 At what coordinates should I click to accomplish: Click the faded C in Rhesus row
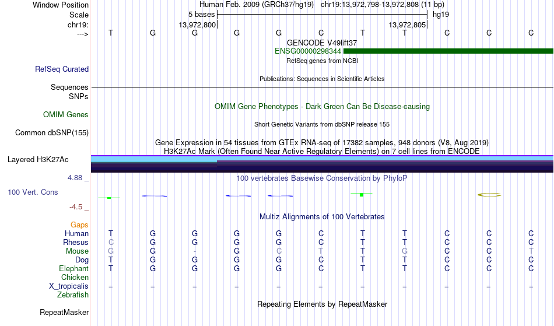pyautogui.click(x=111, y=242)
